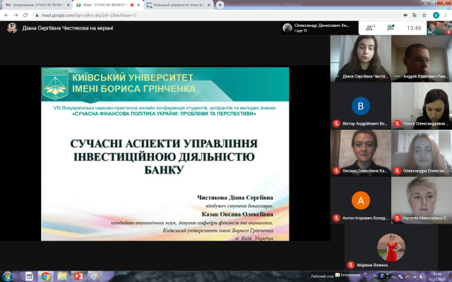Click the muted mic icon on Антон Ігорович's tile
The width and height of the screenshot is (452, 282).
coord(337,218)
